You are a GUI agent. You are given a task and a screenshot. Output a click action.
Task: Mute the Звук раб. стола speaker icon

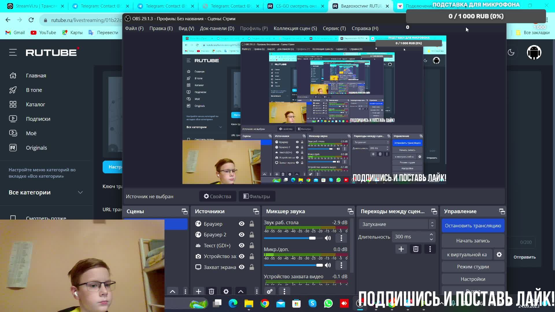click(x=328, y=238)
